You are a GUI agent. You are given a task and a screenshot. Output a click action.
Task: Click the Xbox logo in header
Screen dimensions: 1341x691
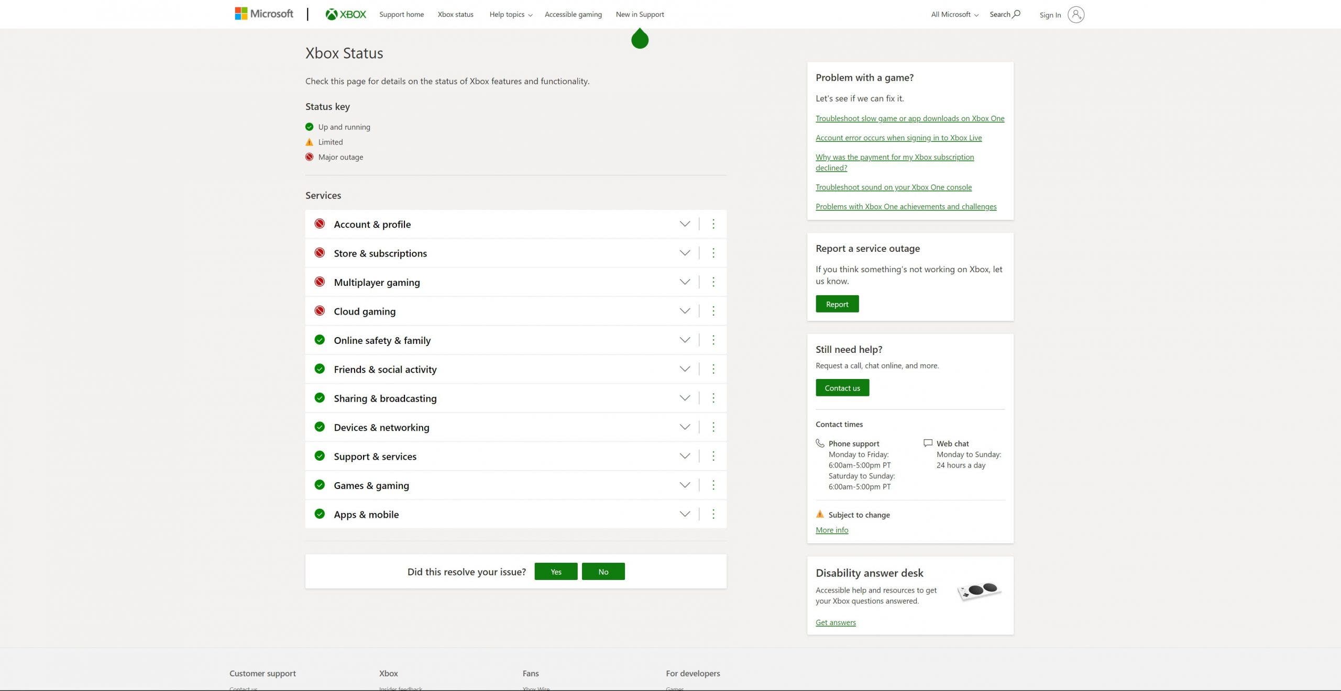tap(346, 14)
